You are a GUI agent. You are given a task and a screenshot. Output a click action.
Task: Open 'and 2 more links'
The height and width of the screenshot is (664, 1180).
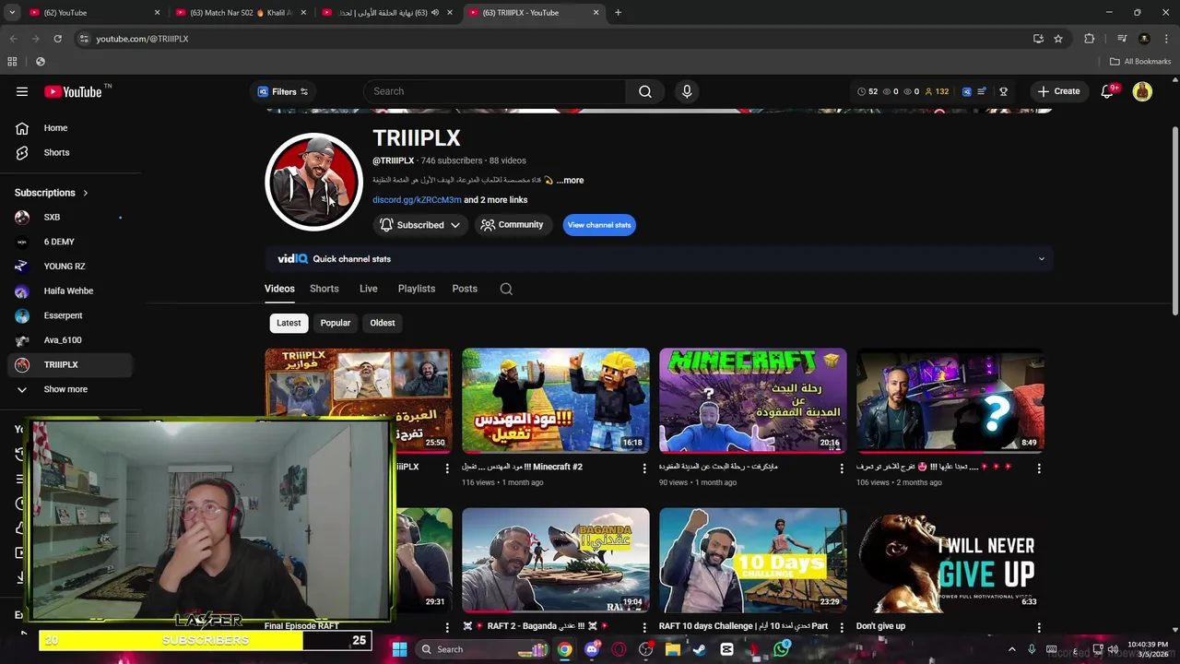tap(496, 200)
